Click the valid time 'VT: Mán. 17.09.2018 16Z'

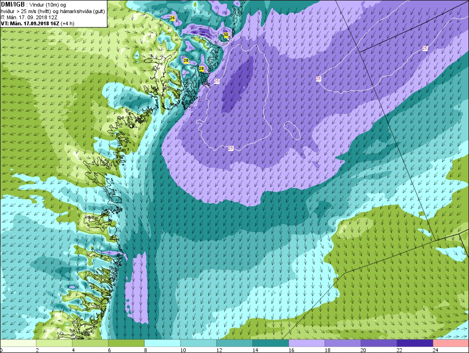[x=30, y=23]
